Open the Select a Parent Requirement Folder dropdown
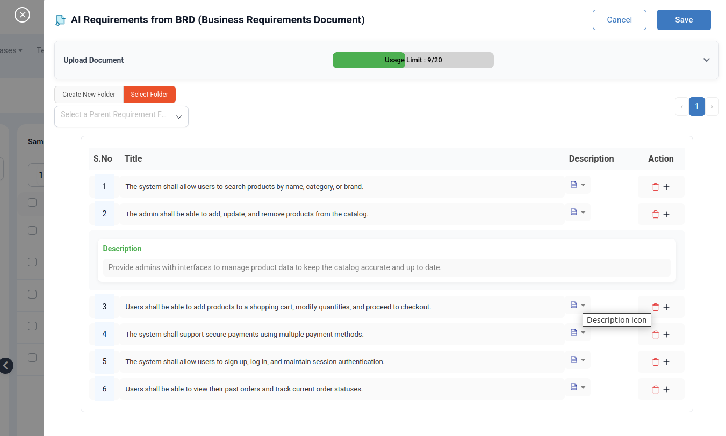The width and height of the screenshot is (726, 436). click(121, 116)
